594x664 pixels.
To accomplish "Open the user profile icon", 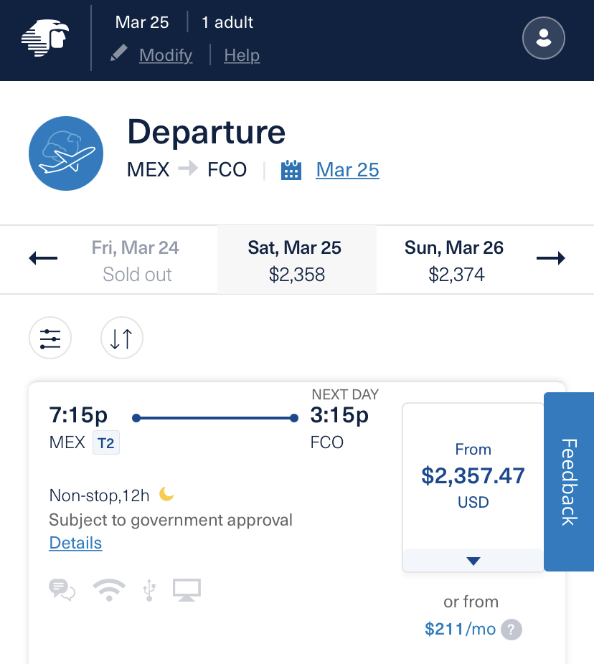I will (544, 37).
